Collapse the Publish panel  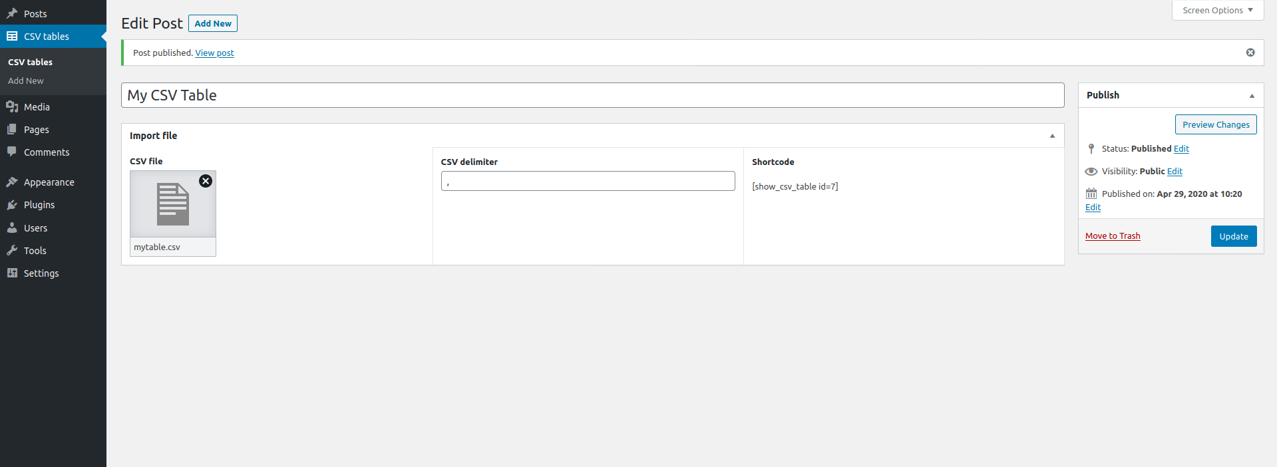(1252, 96)
